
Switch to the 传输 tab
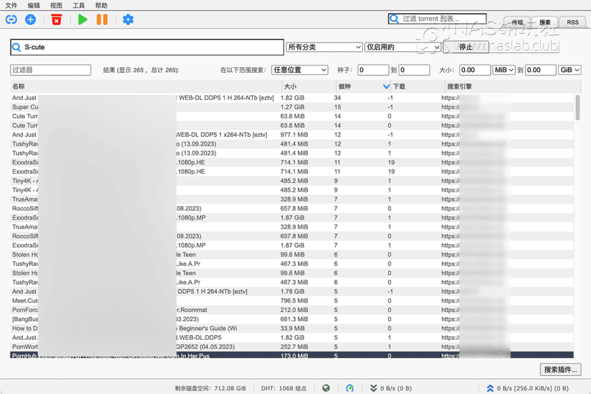517,22
